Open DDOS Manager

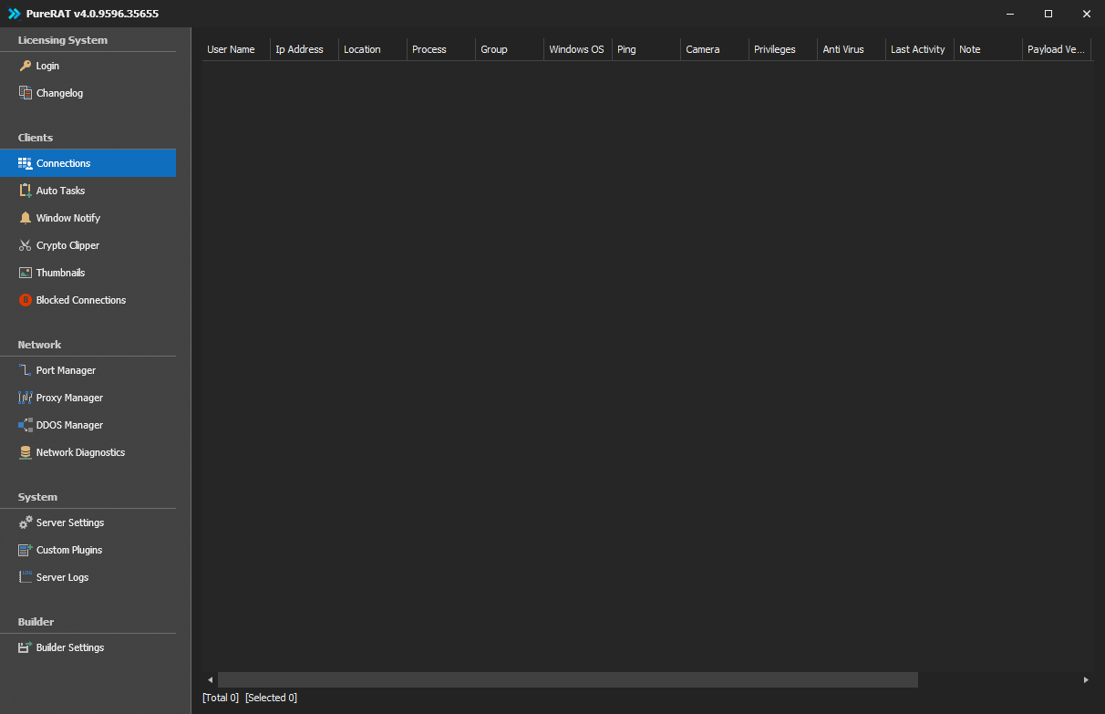[x=88, y=425]
